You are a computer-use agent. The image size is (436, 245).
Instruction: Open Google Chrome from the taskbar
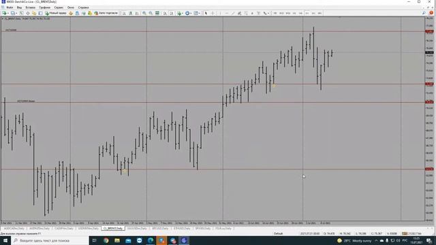(x=106, y=240)
